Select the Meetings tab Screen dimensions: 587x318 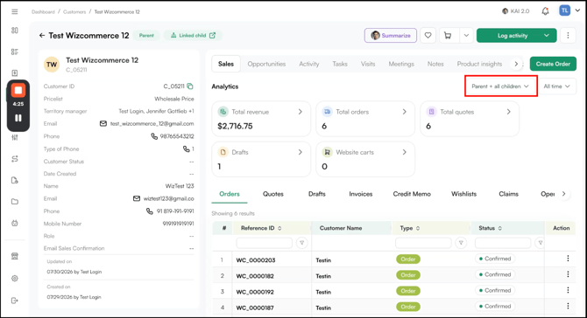coord(401,64)
